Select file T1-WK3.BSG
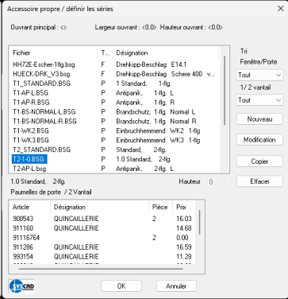The height and width of the screenshot is (299, 288). [31, 140]
